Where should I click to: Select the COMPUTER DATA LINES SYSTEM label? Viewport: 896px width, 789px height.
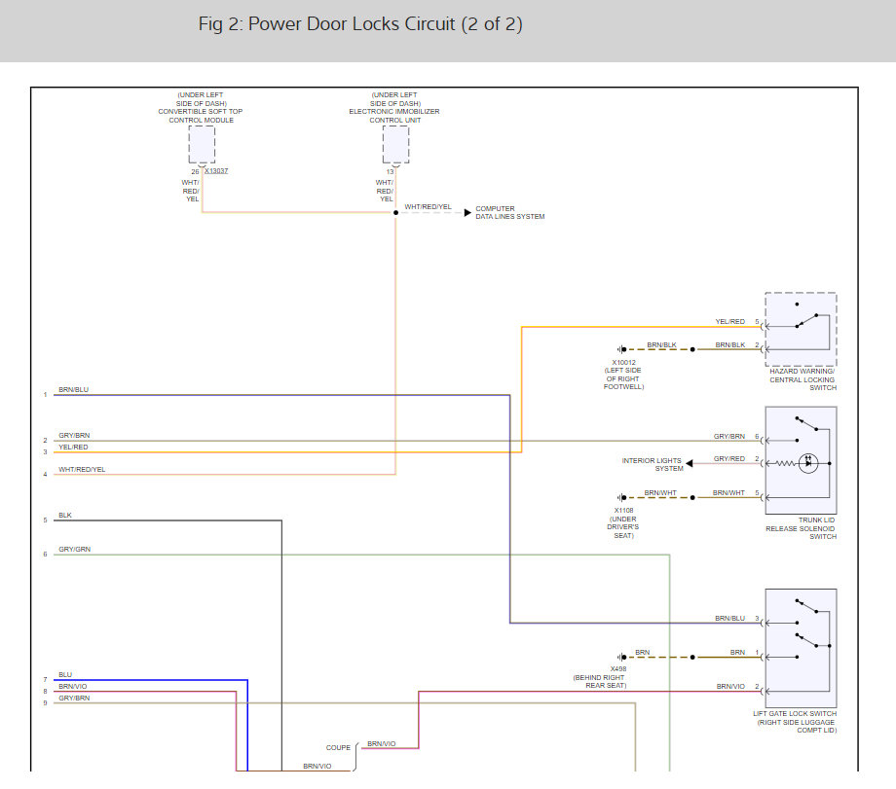509,212
